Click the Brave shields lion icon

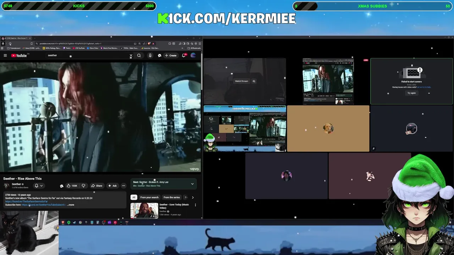point(149,44)
